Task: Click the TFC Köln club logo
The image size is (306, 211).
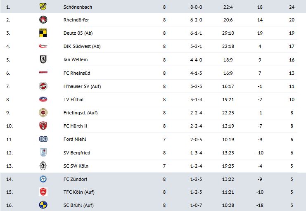Action: point(43,192)
